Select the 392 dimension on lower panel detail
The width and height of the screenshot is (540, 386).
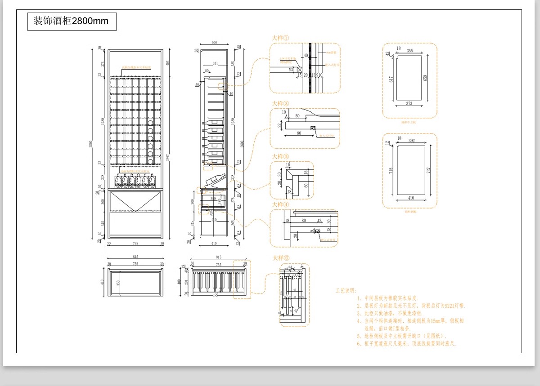pos(410,140)
